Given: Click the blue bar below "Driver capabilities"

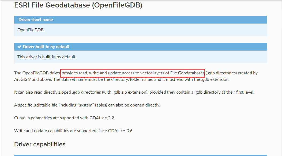Looking at the screenshot, I should tap(141, 155).
